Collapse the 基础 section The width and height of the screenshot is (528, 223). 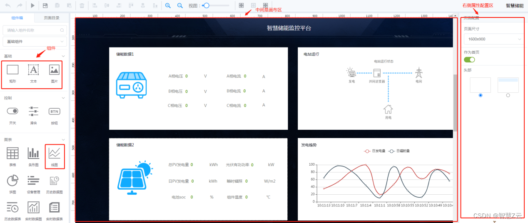(63, 56)
